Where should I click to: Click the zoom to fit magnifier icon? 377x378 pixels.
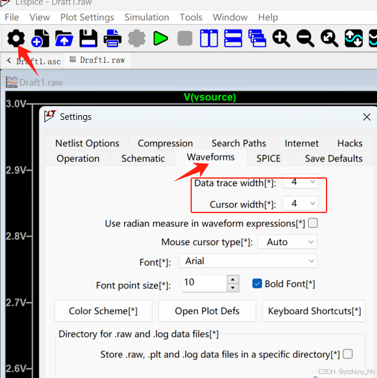click(330, 38)
